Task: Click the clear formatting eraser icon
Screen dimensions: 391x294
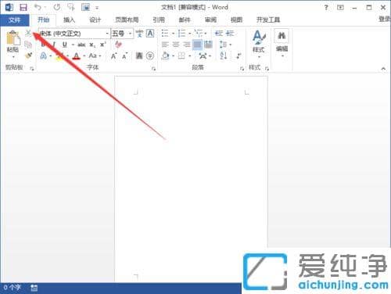Action: pos(118,45)
